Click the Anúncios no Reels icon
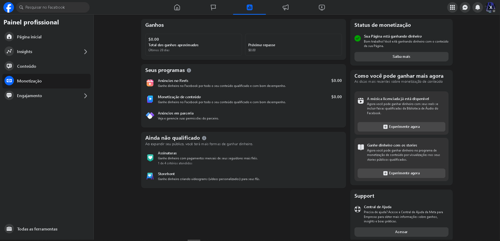This screenshot has height=241, width=500. (x=150, y=83)
